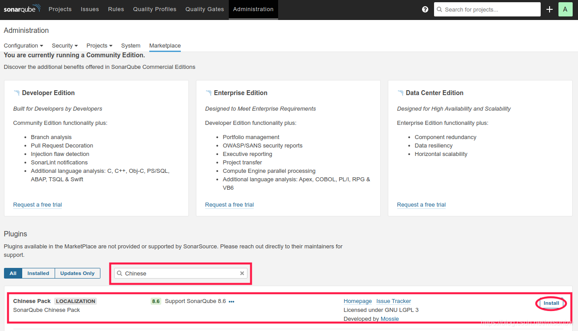Image resolution: width=578 pixels, height=331 pixels.
Task: Select the Updates Only filter
Action: 77,273
